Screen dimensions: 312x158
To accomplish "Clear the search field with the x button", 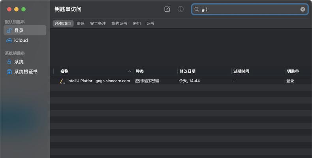I will [303, 9].
